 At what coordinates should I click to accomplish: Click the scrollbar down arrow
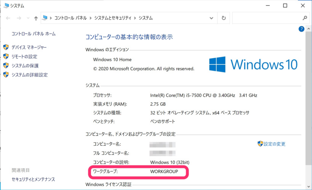(308, 187)
